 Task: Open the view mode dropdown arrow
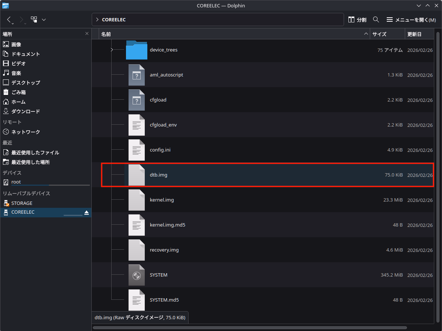pyautogui.click(x=44, y=19)
